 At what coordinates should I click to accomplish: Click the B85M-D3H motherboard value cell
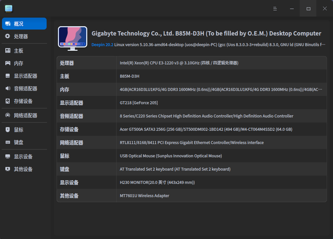pos(130,76)
